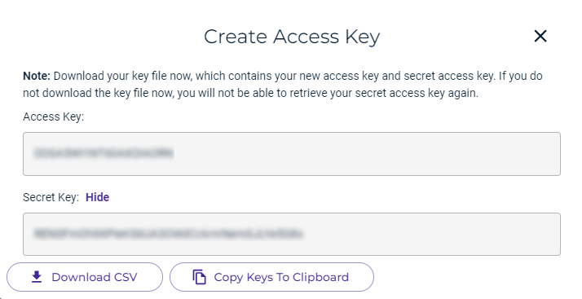Click the Create Access Key title
Viewport: 582px width, 299px height.
292,37
